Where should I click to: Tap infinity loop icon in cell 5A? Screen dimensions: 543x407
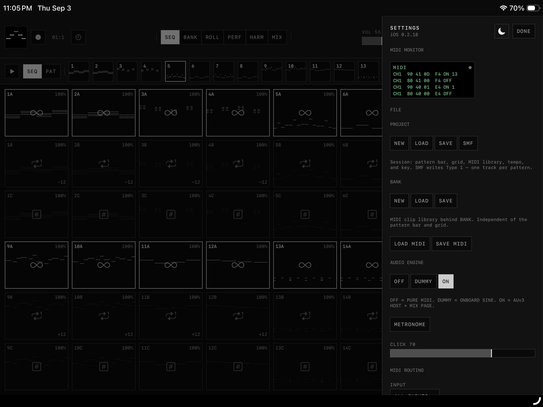coord(305,113)
